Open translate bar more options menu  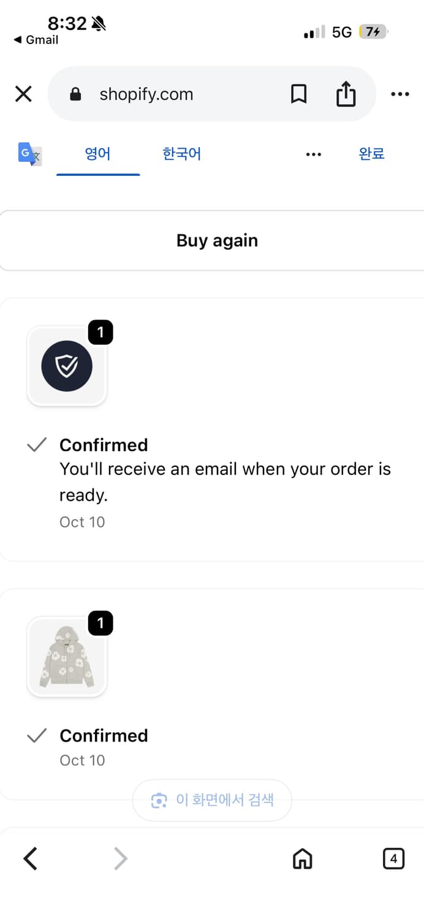[313, 154]
